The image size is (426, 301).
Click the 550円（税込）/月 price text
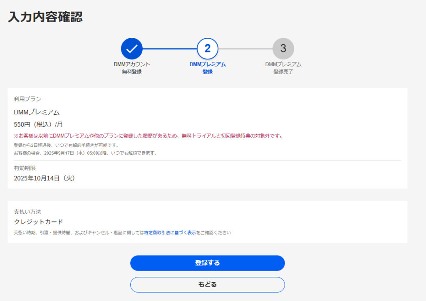(38, 125)
